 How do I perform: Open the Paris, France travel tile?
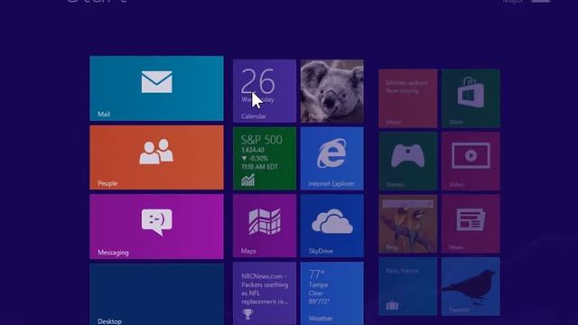click(408, 287)
